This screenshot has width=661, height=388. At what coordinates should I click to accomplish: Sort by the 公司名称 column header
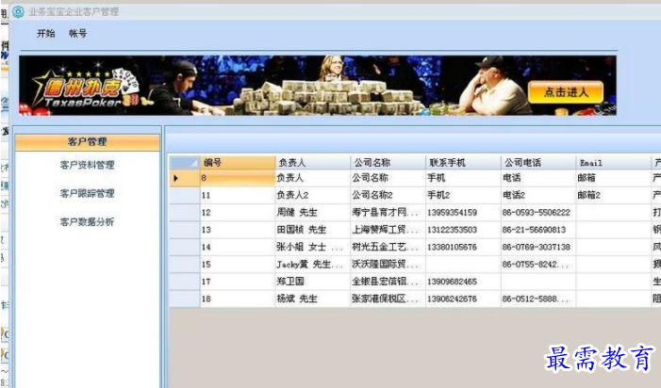(x=388, y=162)
